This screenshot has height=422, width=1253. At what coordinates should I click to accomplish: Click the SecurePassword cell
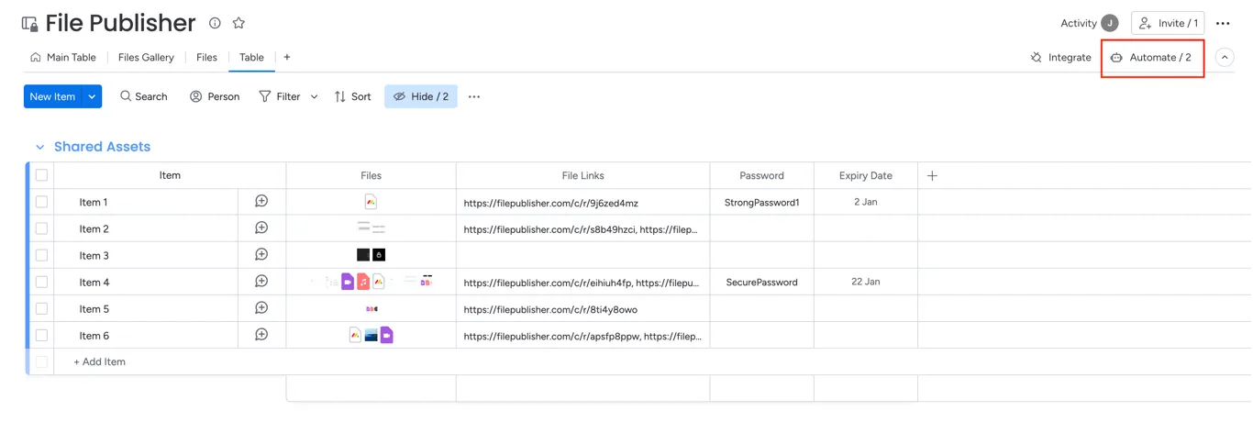click(x=761, y=283)
